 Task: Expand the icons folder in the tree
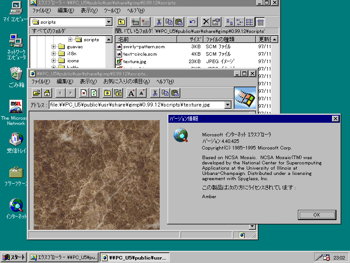tap(53, 60)
